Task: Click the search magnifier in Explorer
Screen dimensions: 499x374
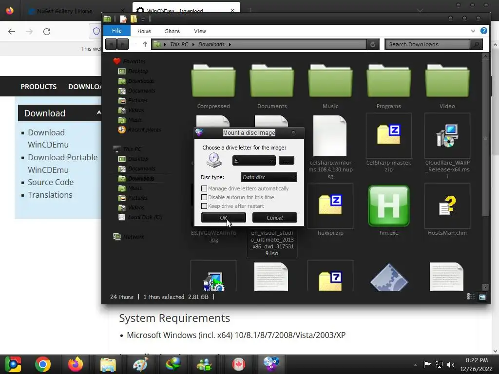Action: 477,44
